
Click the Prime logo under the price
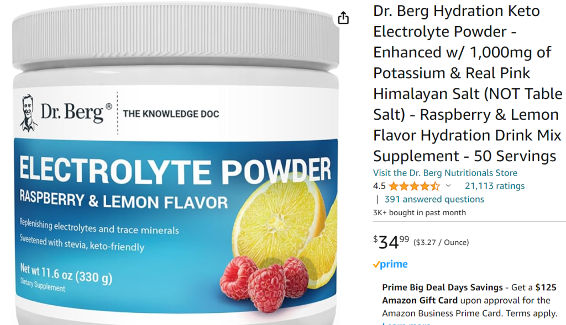point(390,264)
